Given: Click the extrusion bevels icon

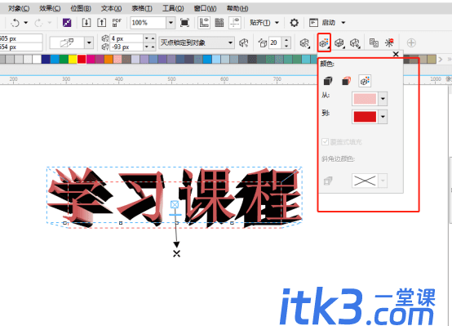Looking at the screenshot, I should pos(339,43).
